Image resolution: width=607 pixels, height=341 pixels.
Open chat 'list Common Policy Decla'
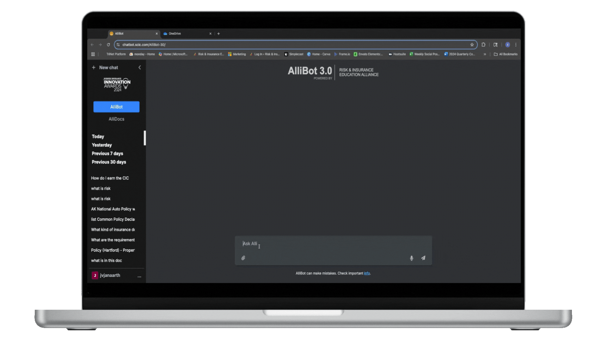point(113,219)
